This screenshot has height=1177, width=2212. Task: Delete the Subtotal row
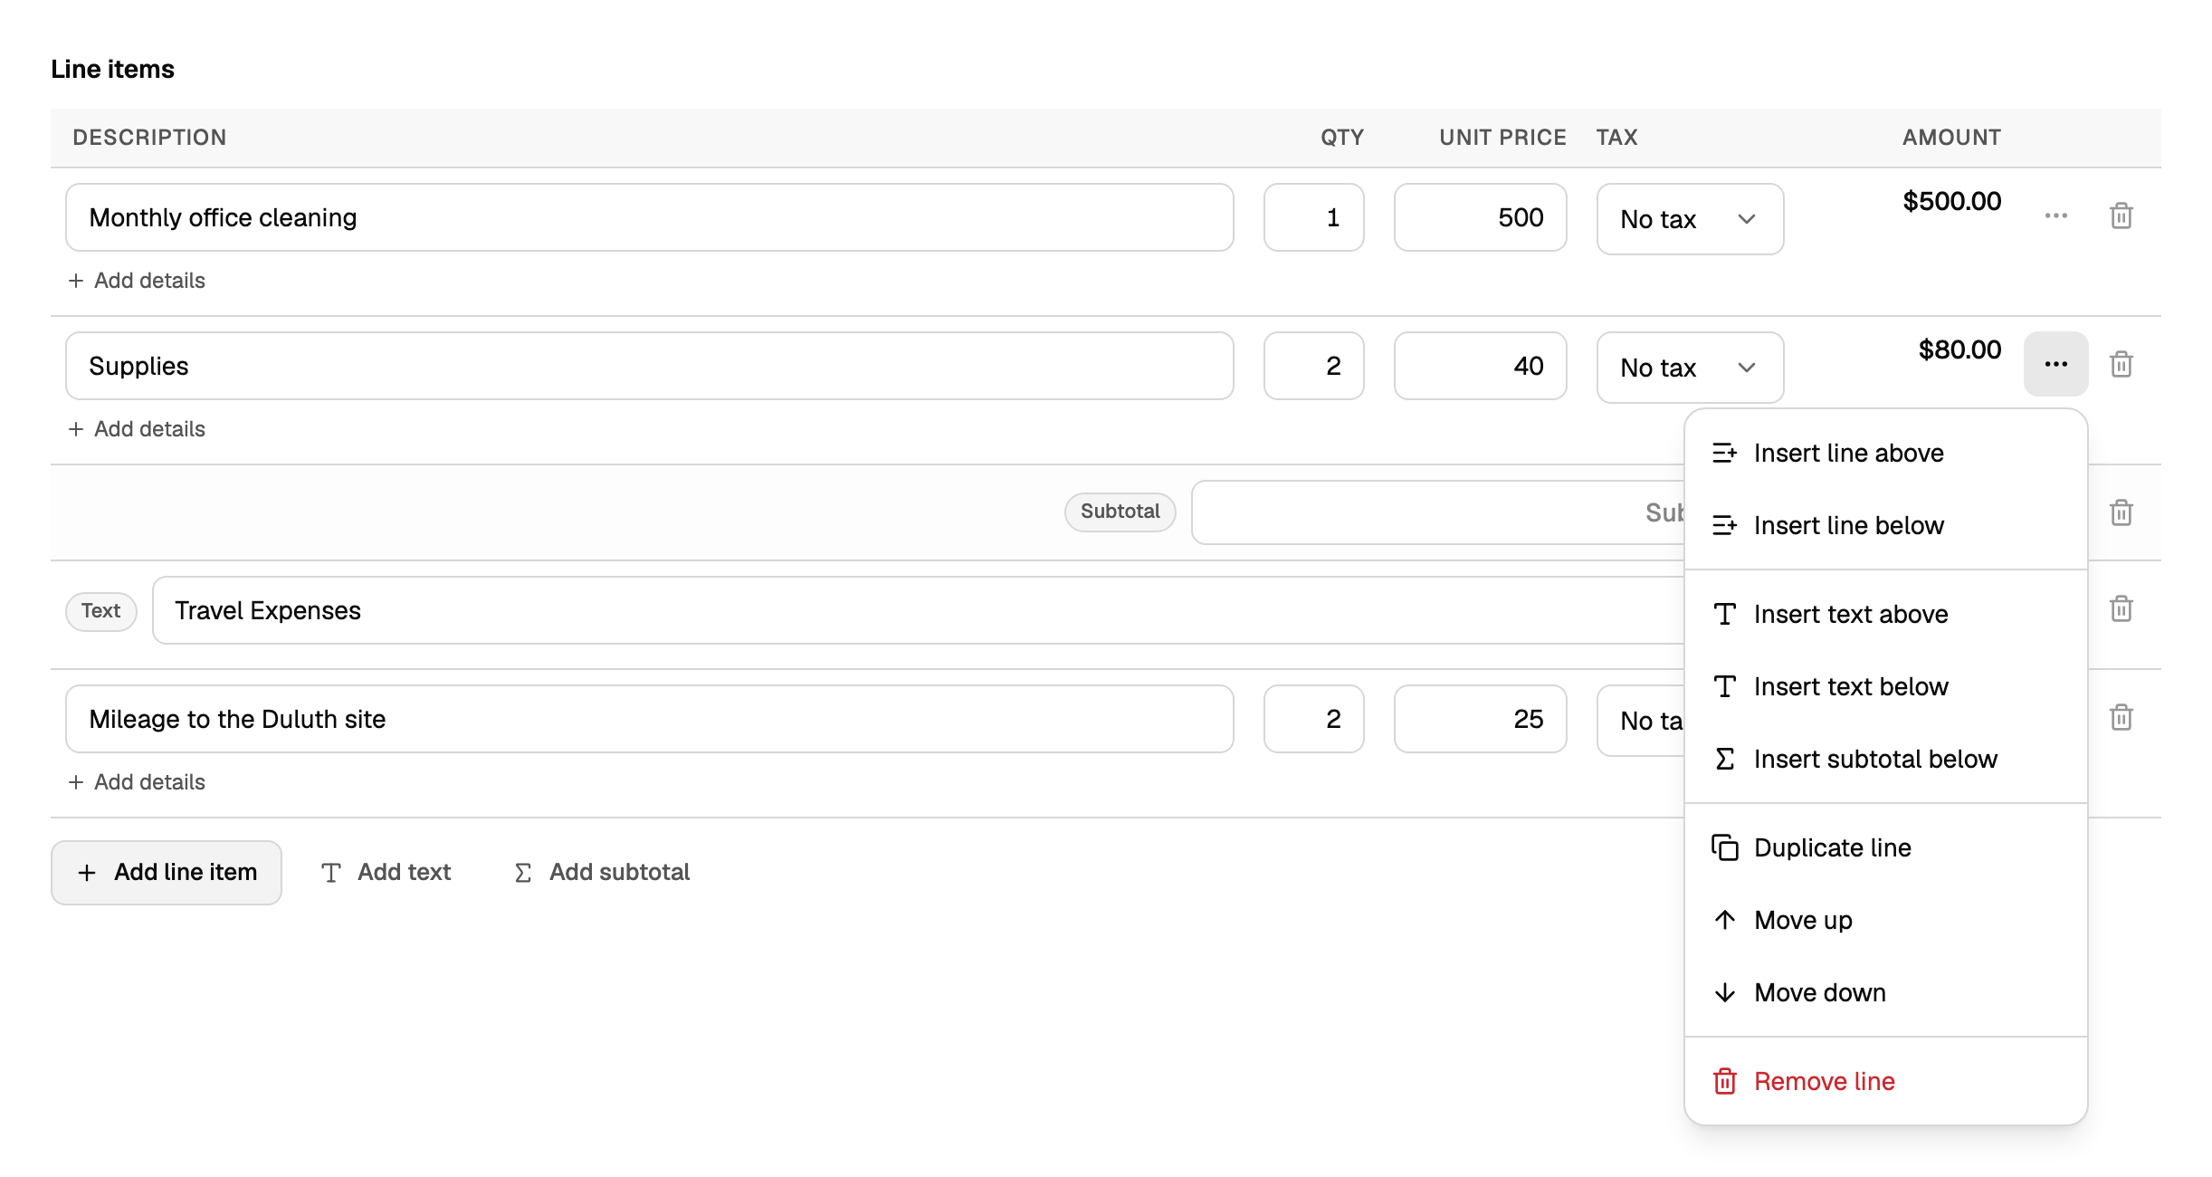(2121, 512)
